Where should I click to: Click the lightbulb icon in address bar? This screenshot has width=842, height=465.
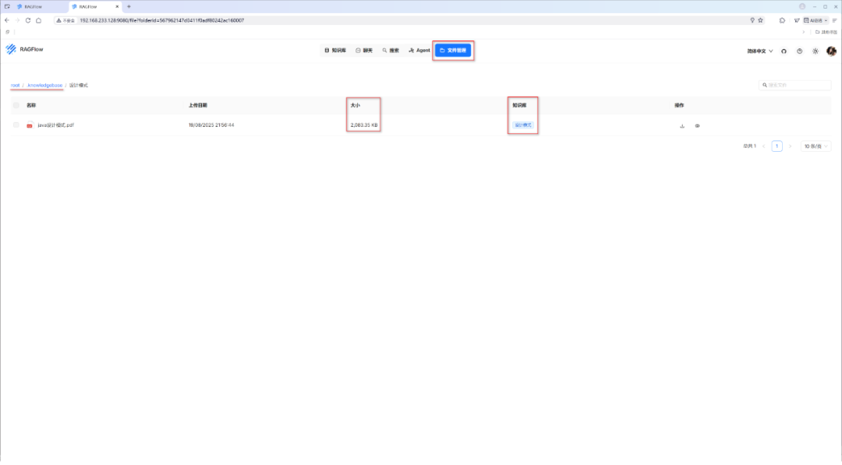(752, 20)
